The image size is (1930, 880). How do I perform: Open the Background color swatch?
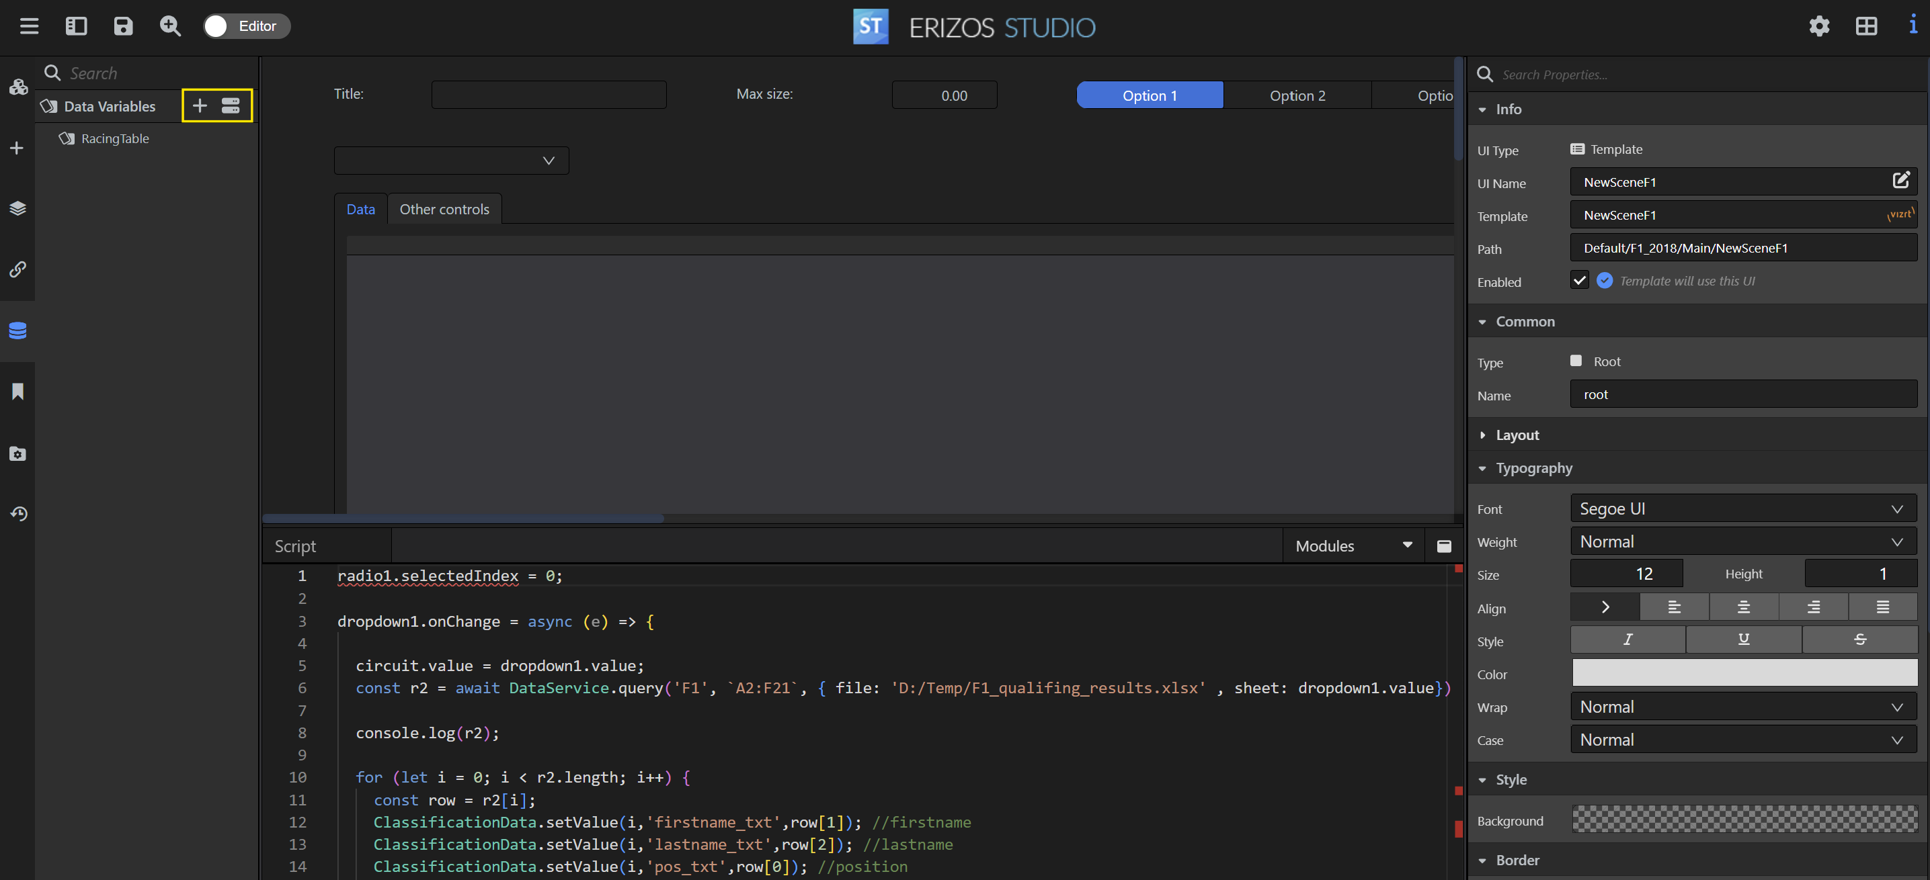pos(1745,820)
